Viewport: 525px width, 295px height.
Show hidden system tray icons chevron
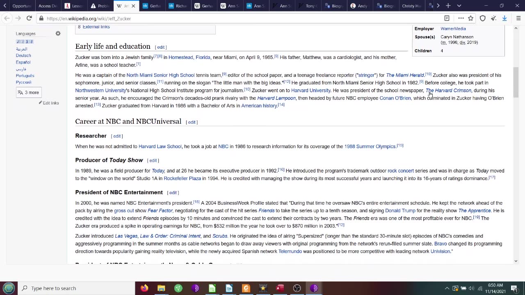point(447,288)
